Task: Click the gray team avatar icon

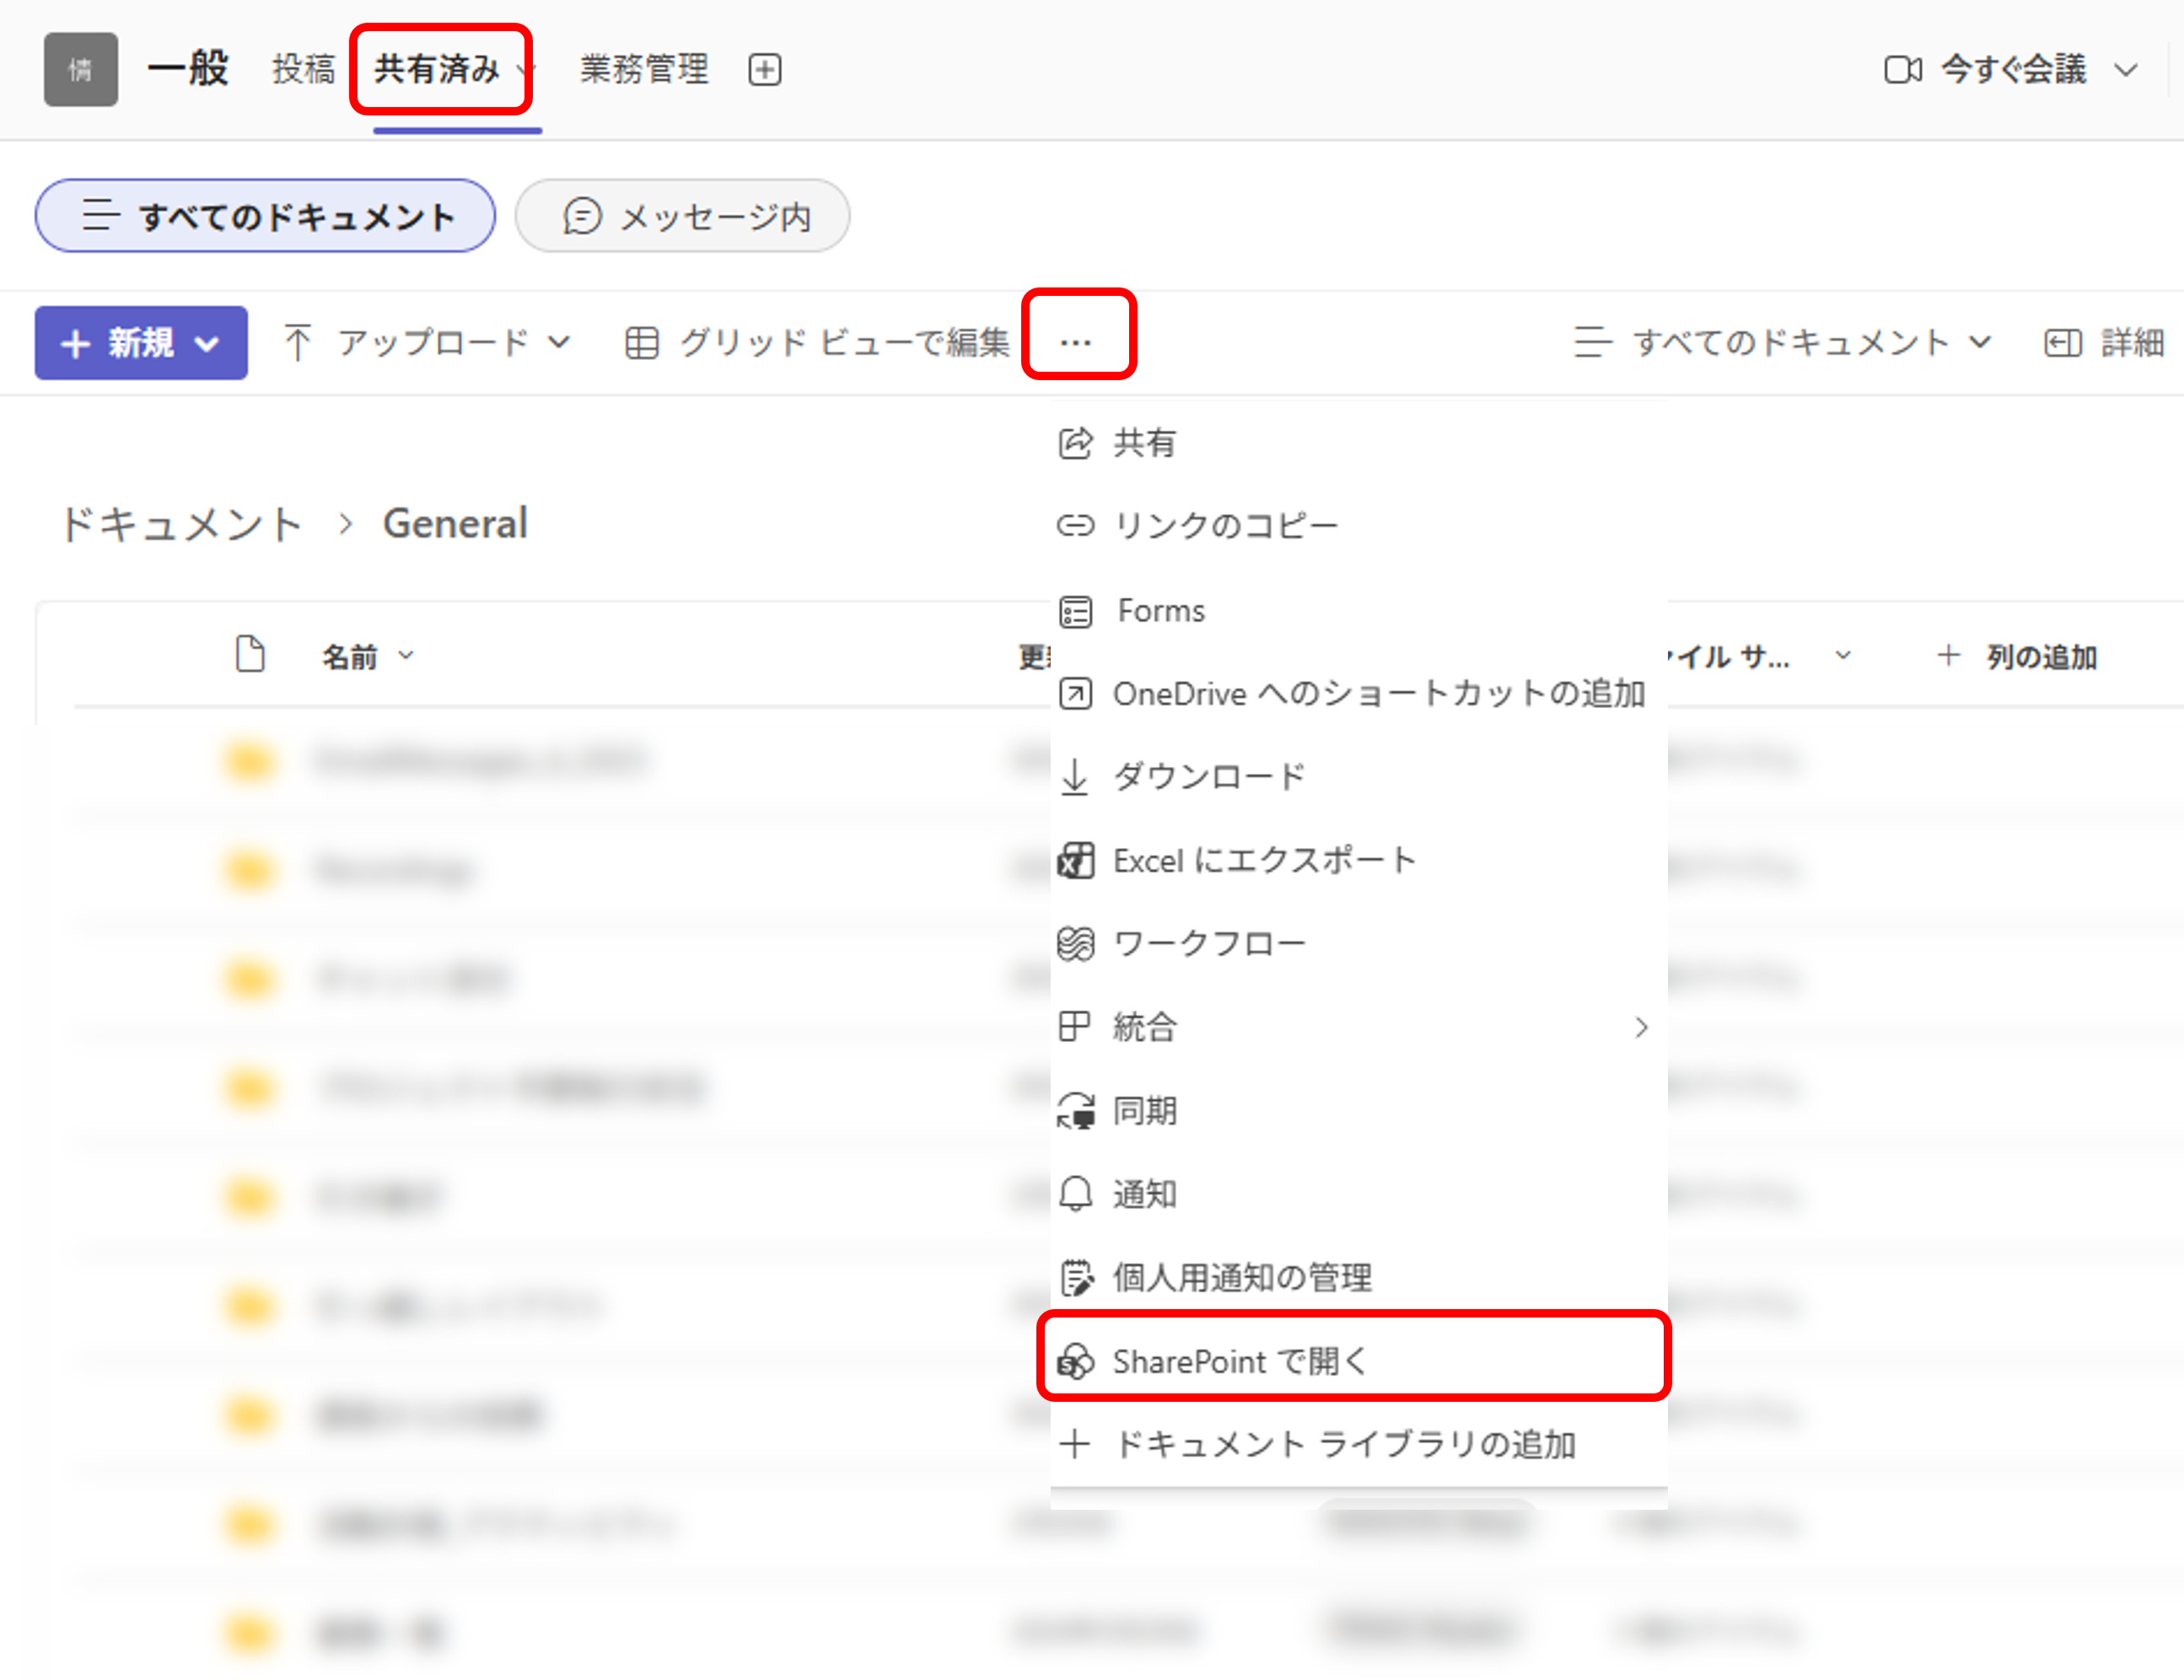Action: pos(81,69)
